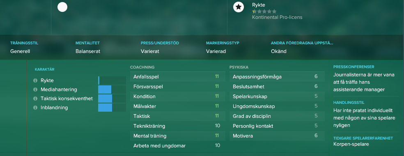404x156 pixels.
Task: Click the info icon beside Inblandning
Action: pos(35,108)
